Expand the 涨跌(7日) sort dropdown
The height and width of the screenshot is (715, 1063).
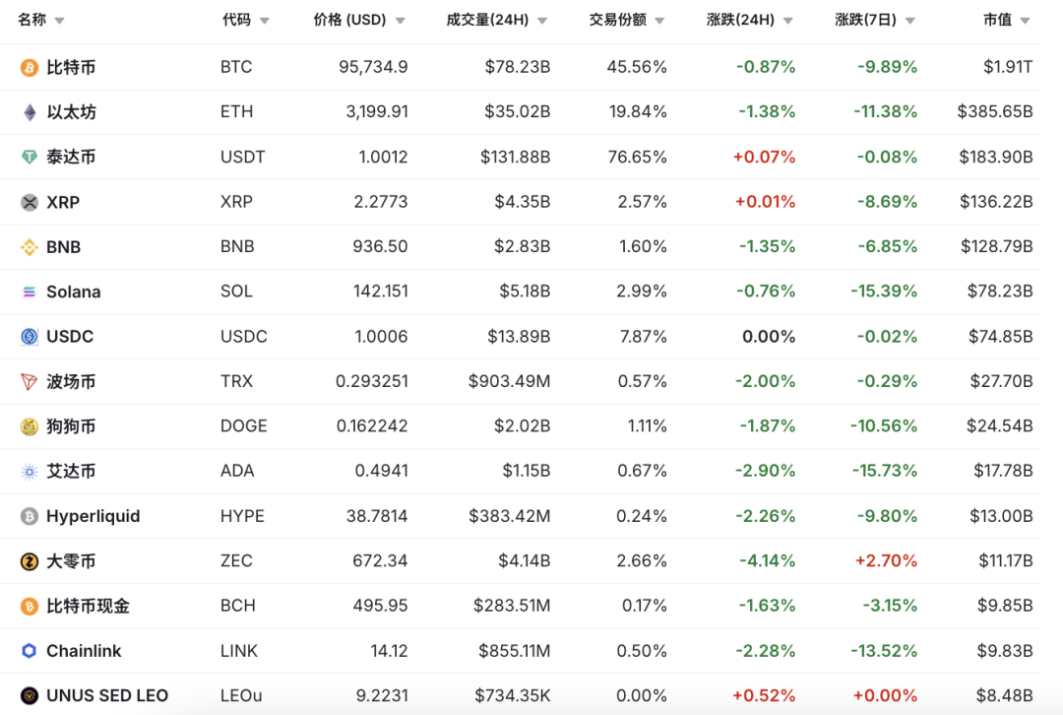[x=909, y=19]
